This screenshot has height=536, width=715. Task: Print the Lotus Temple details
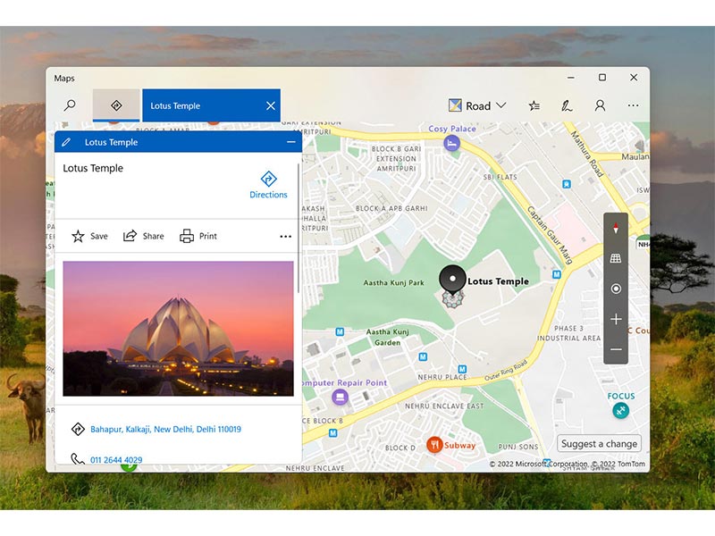[x=198, y=236]
